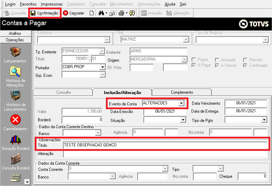Image resolution: width=272 pixels, height=186 pixels.
Task: Click the Data Emissão field
Action: tap(165, 111)
